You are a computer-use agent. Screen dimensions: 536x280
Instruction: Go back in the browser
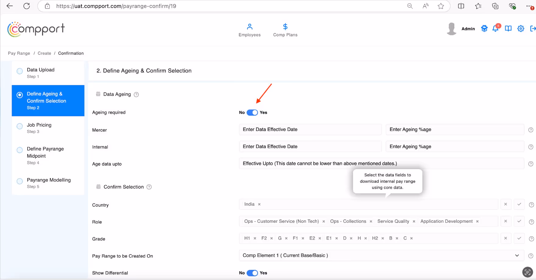(x=10, y=6)
